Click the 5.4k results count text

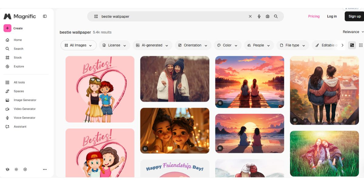[x=102, y=32]
